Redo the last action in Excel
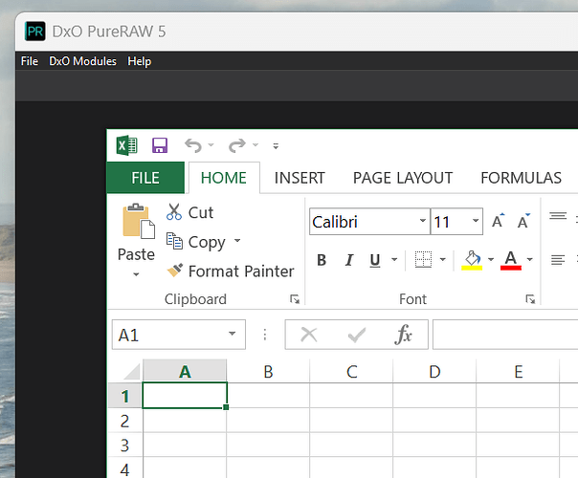The height and width of the screenshot is (478, 578). (237, 145)
